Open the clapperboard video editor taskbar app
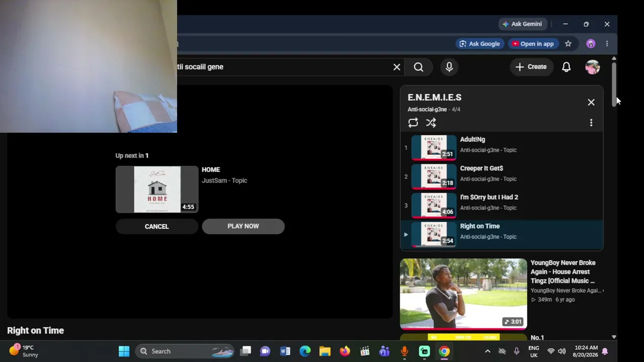 (365, 351)
